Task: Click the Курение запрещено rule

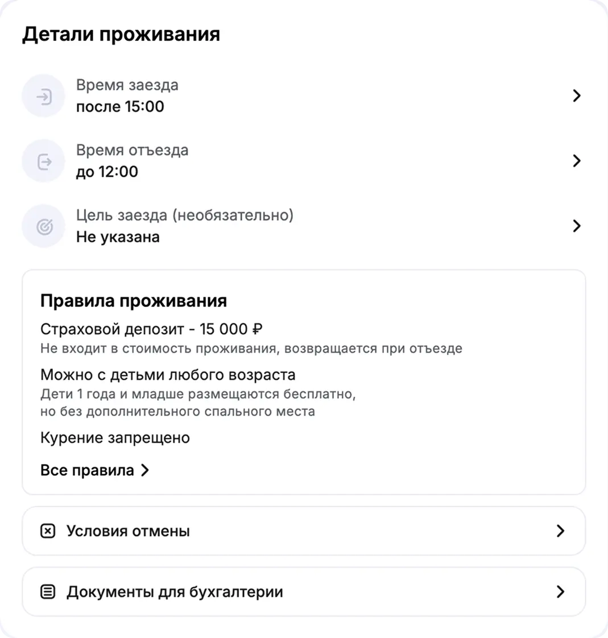Action: pyautogui.click(x=115, y=438)
